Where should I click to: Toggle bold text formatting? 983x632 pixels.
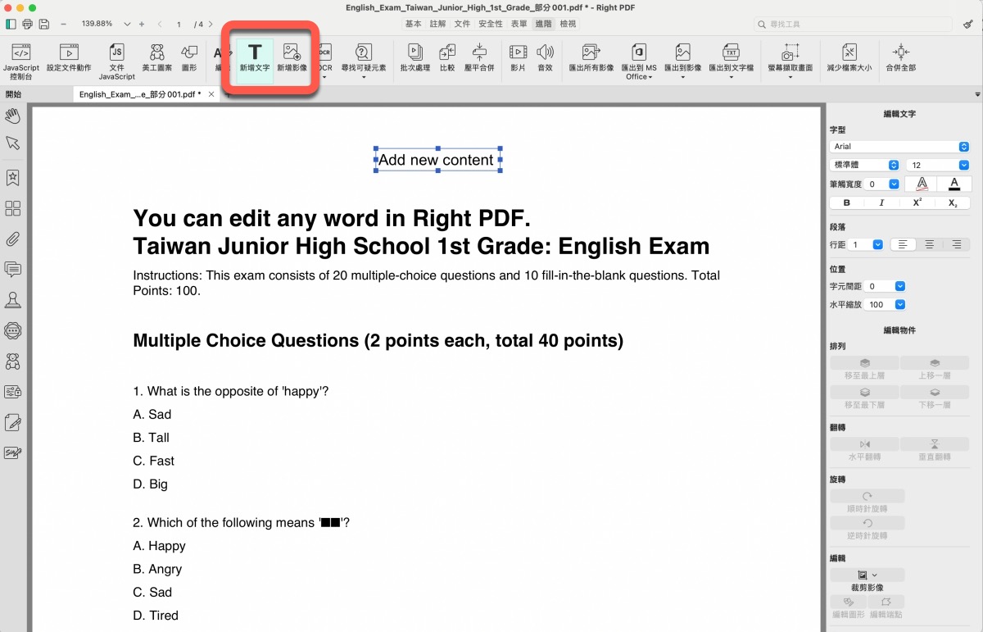847,202
